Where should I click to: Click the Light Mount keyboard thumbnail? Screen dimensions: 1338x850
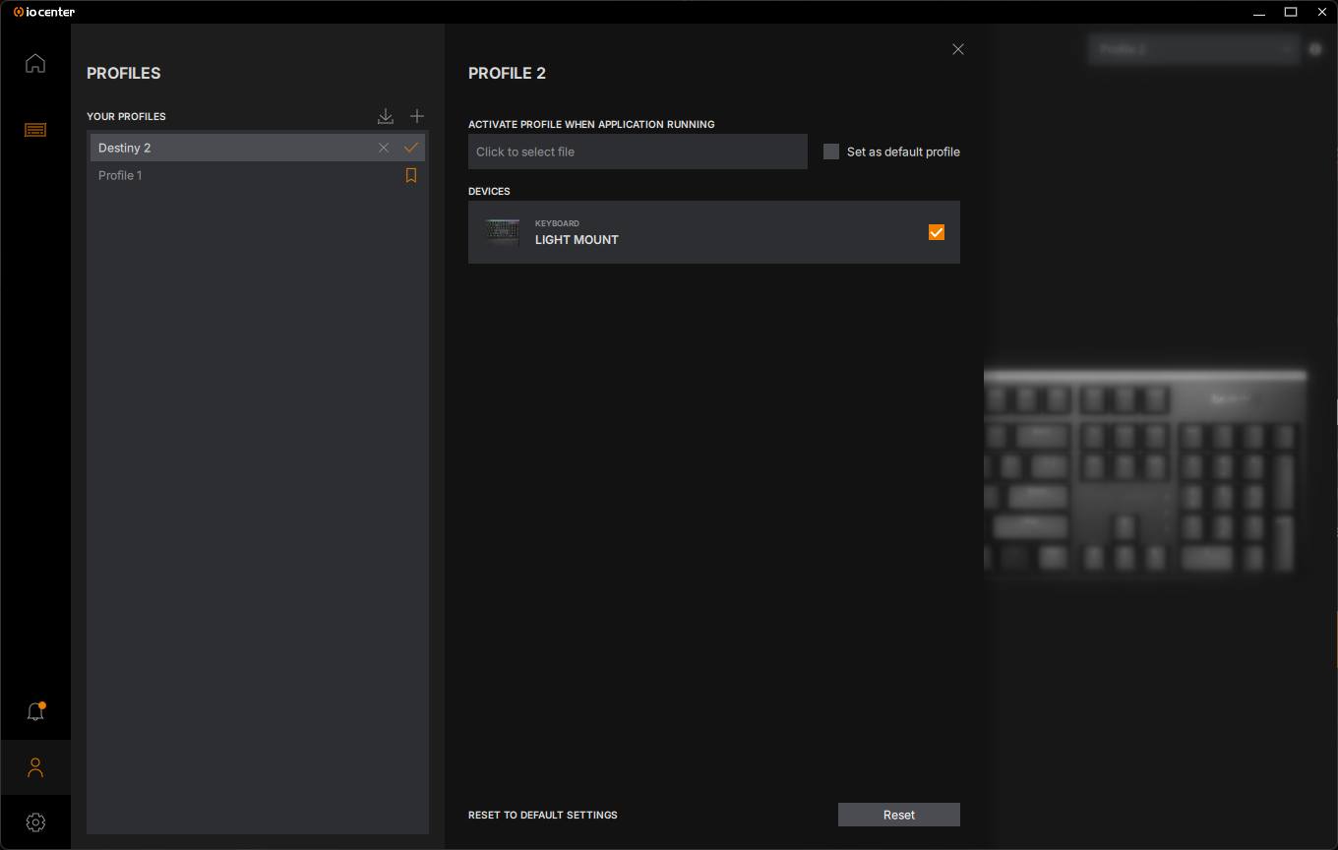(502, 232)
